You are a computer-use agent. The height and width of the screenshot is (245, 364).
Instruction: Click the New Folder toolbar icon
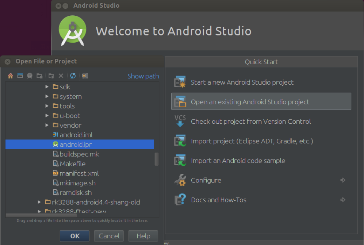click(x=51, y=76)
